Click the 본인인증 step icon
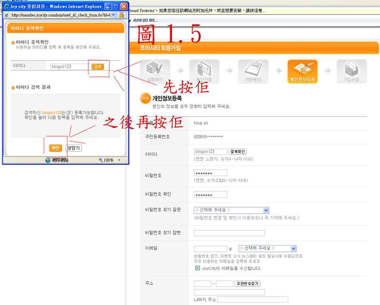Viewport: 380px width, 305px height. pos(204,70)
